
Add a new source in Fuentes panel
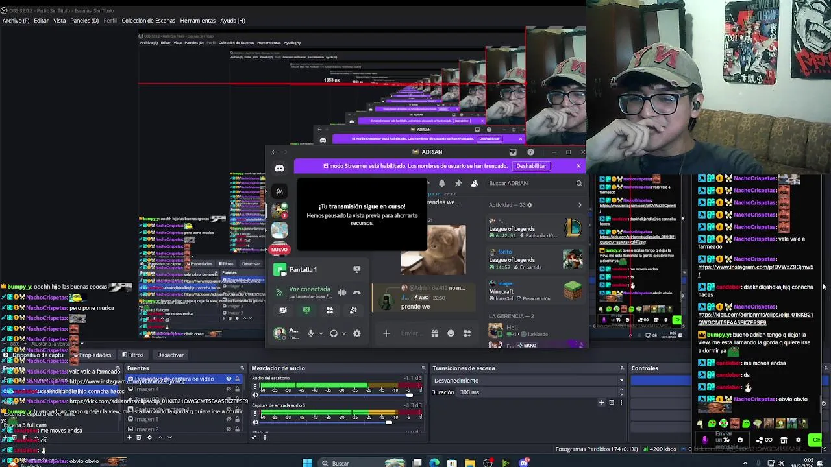click(x=129, y=437)
